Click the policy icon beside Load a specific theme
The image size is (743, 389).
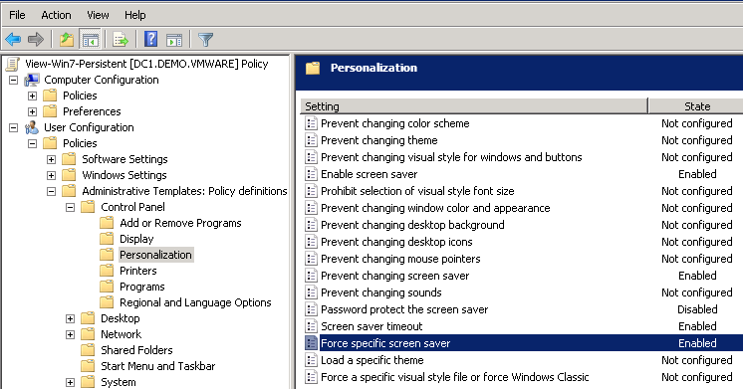tap(311, 360)
